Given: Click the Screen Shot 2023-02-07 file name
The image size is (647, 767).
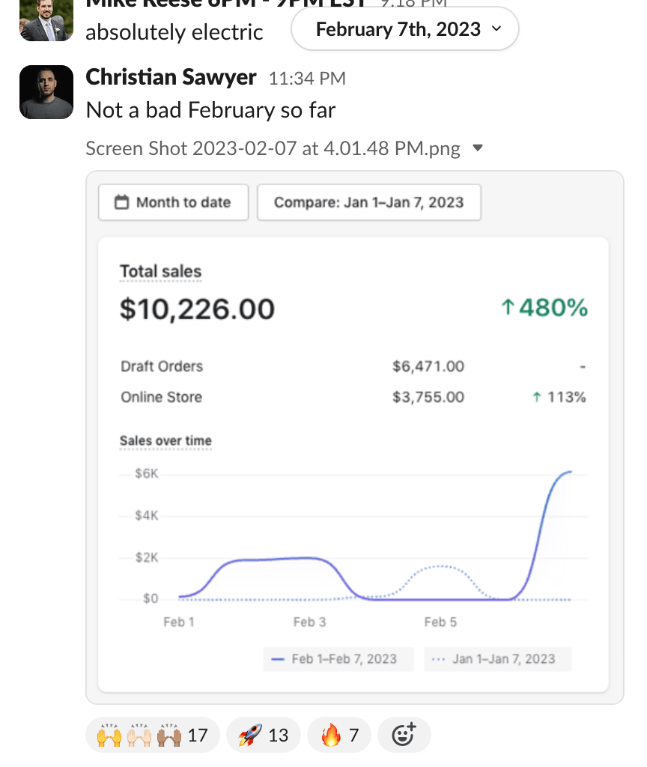Looking at the screenshot, I should (273, 148).
